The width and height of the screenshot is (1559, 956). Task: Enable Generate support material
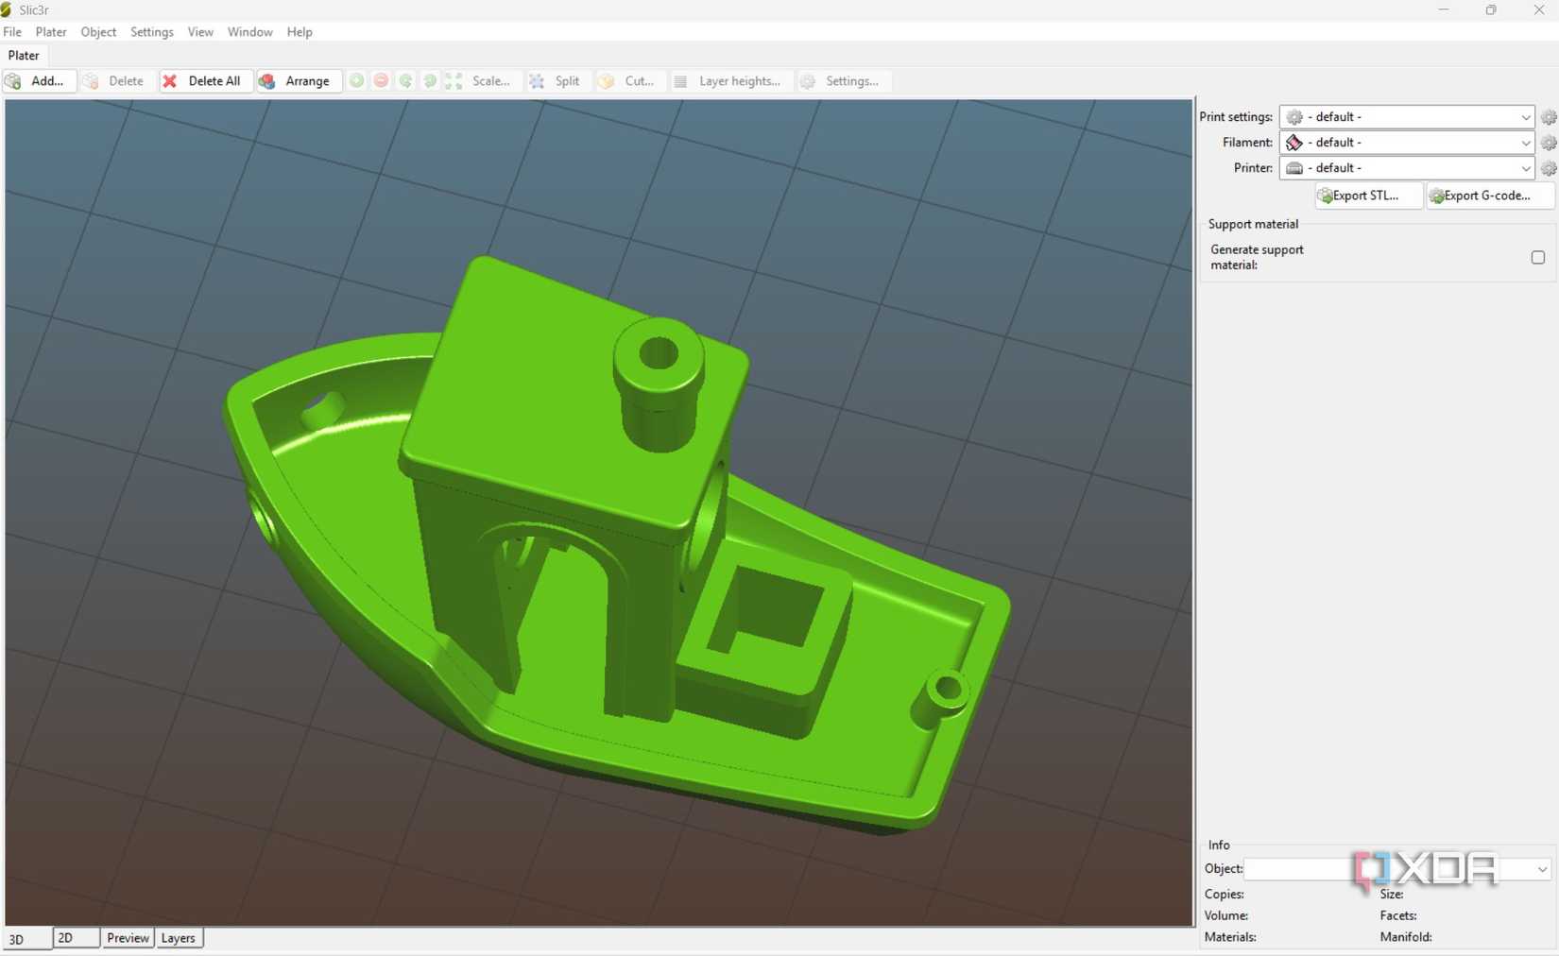1537,257
